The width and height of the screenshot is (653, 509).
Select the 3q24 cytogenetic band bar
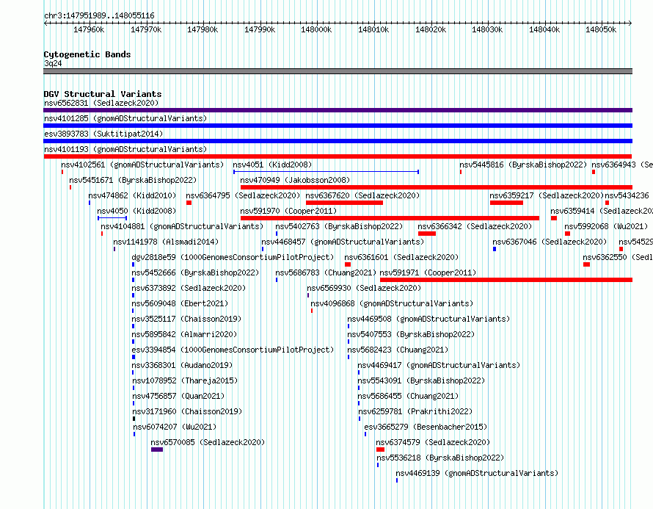[338, 71]
